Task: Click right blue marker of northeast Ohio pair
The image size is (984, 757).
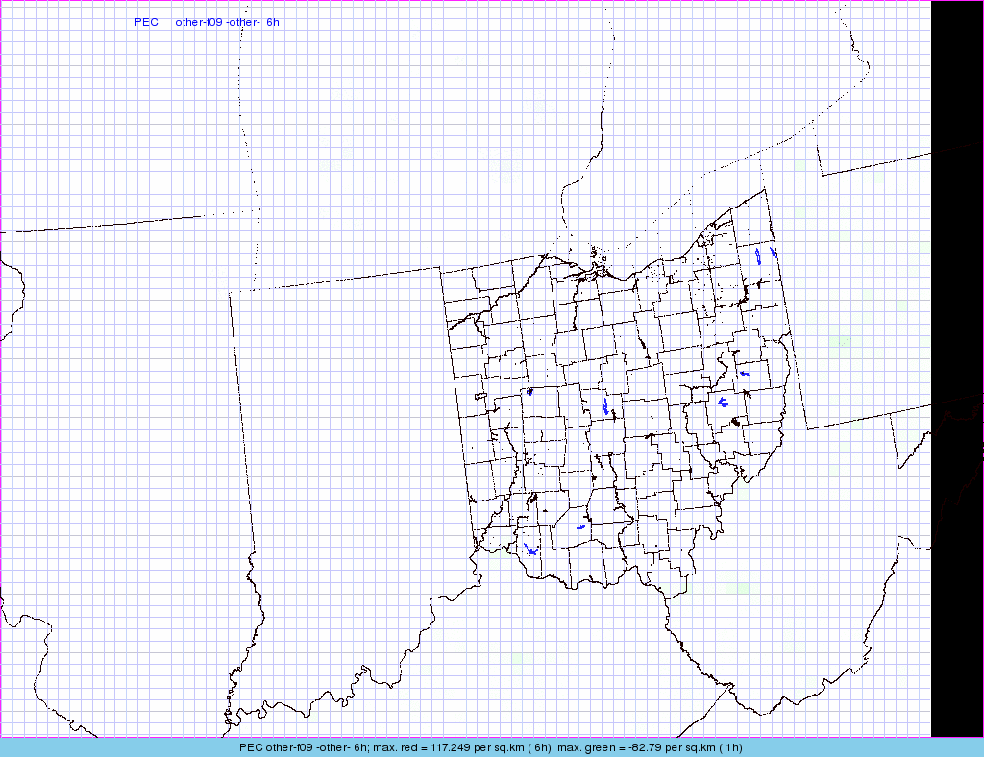Action: pos(773,254)
